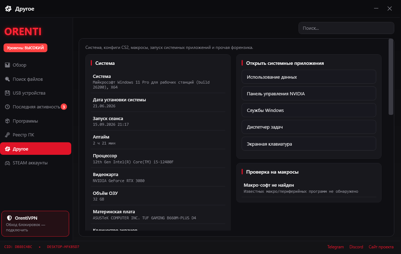Image resolution: width=401 pixels, height=254 pixels.
Task: Click NVIDIA GeForce RTX 3080 value
Action: click(x=119, y=181)
